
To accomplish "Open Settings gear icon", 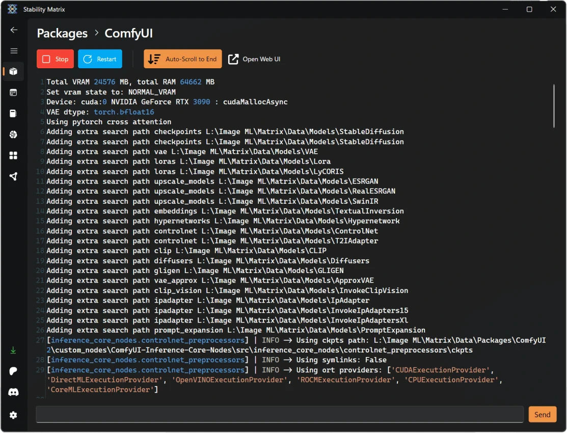I will tap(14, 415).
